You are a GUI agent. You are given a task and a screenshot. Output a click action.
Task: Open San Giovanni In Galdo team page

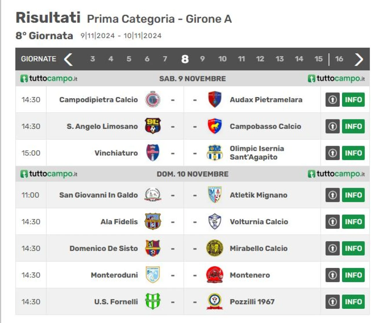click(x=99, y=195)
